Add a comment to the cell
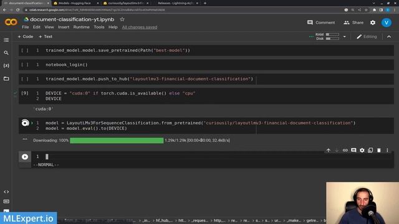Viewport: 399px width, 224px height. click(x=353, y=151)
